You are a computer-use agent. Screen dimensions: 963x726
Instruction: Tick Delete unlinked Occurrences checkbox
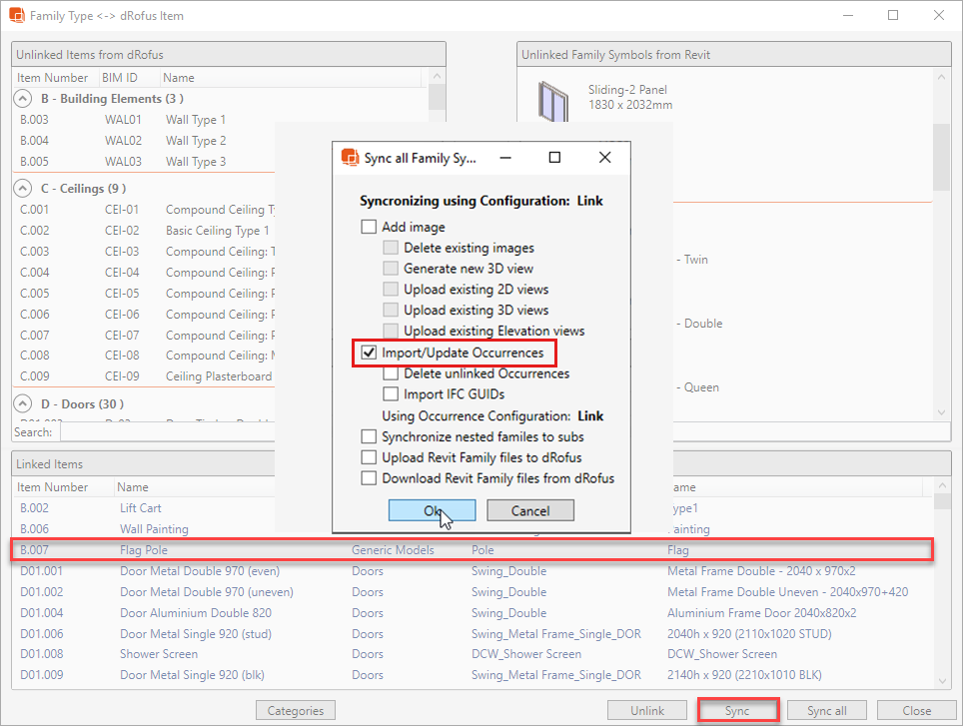tap(392, 373)
